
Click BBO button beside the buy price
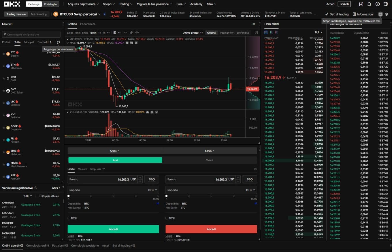point(152,179)
